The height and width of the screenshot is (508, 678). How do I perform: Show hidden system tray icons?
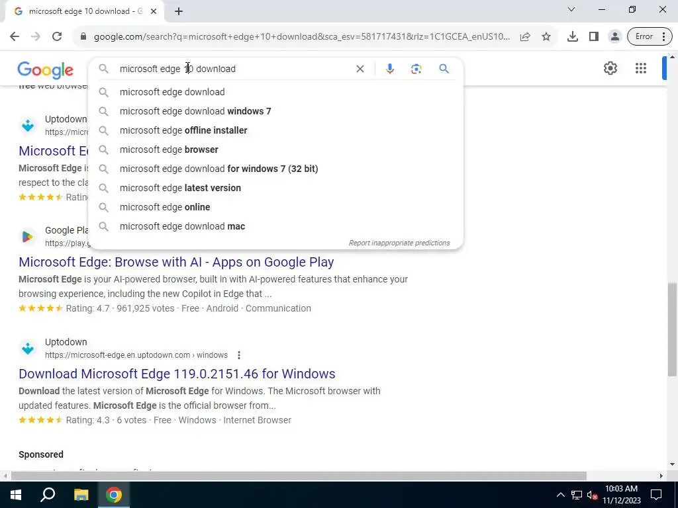click(x=560, y=495)
